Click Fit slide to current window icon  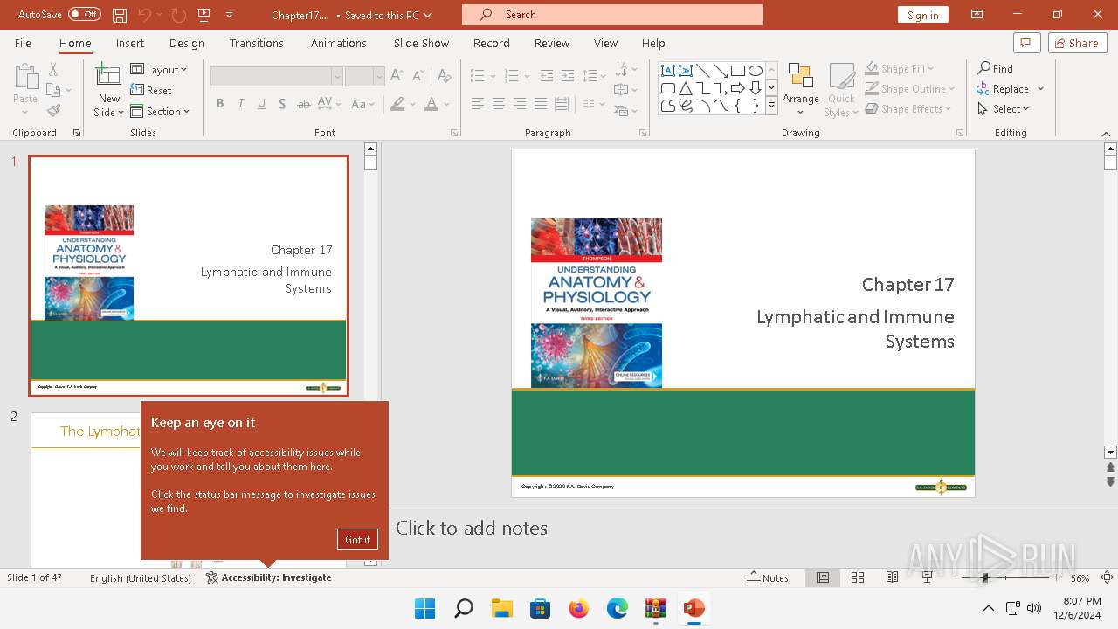(x=1107, y=577)
